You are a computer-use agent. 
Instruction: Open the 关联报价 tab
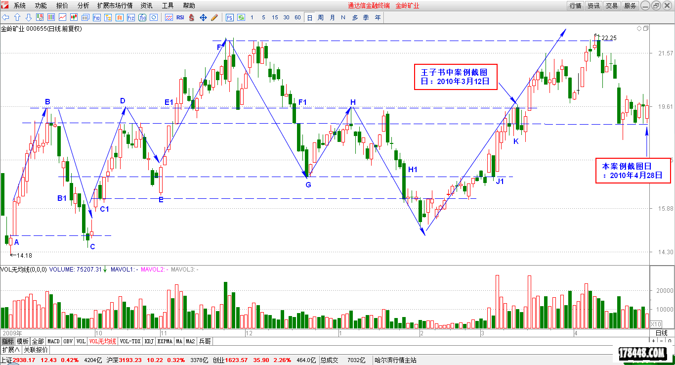click(x=36, y=350)
